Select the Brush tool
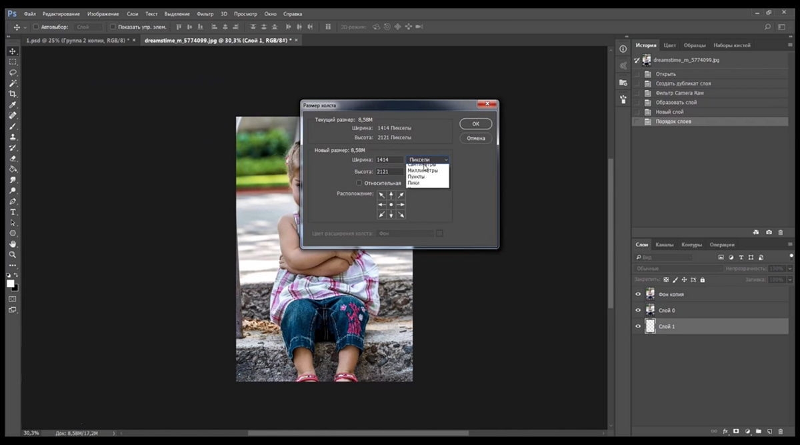Screen dimensions: 800x445 point(13,126)
